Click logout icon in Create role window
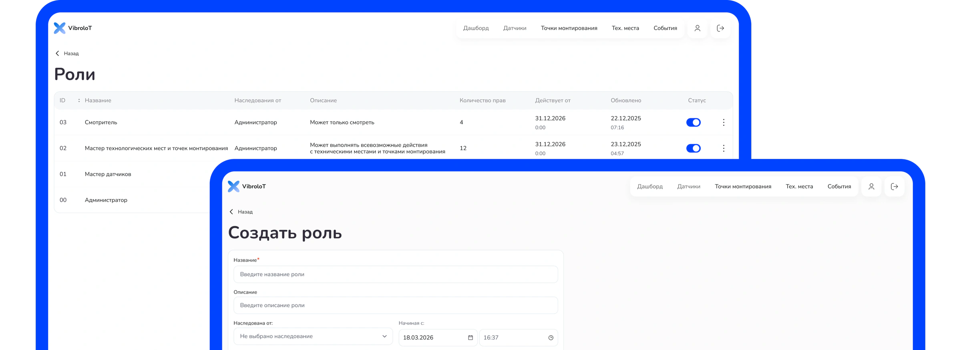This screenshot has height=350, width=961. coord(895,186)
